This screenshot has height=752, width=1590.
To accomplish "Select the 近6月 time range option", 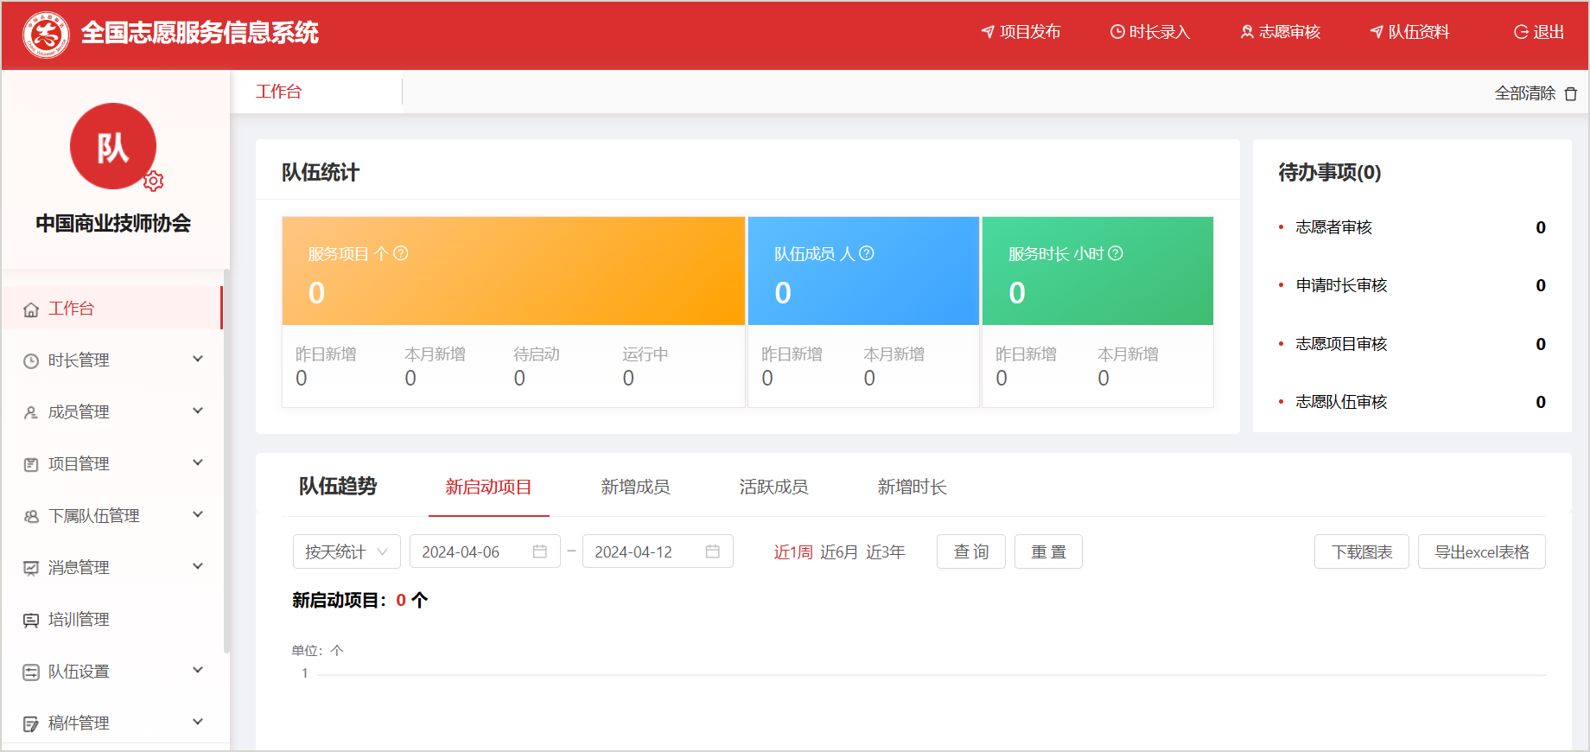I will (838, 552).
